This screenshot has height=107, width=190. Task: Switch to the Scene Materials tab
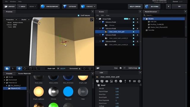tap(25, 73)
